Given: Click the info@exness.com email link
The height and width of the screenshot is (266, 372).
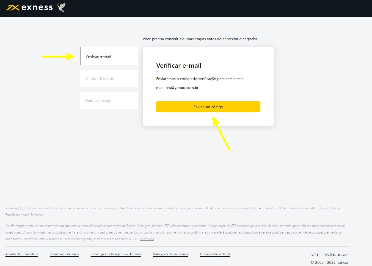Looking at the screenshot, I should [x=336, y=254].
